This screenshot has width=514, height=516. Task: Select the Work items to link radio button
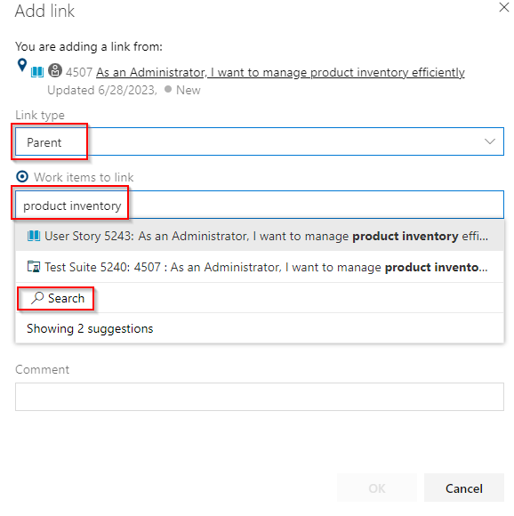coord(22,177)
